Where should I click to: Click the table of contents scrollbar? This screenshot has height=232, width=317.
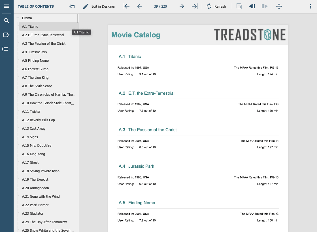(78, 18)
